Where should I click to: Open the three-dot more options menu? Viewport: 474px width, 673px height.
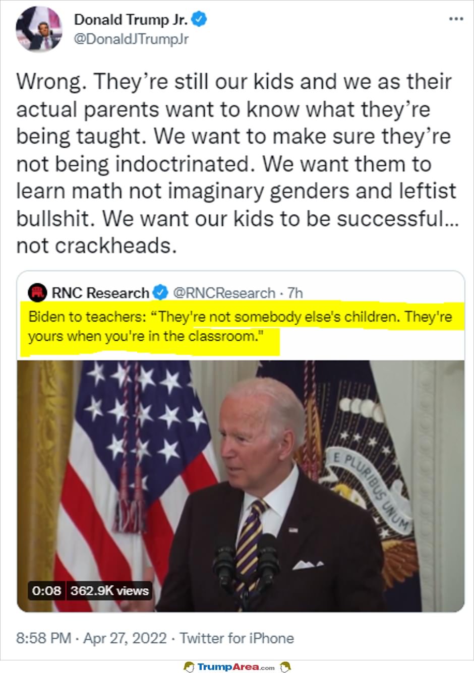456,19
